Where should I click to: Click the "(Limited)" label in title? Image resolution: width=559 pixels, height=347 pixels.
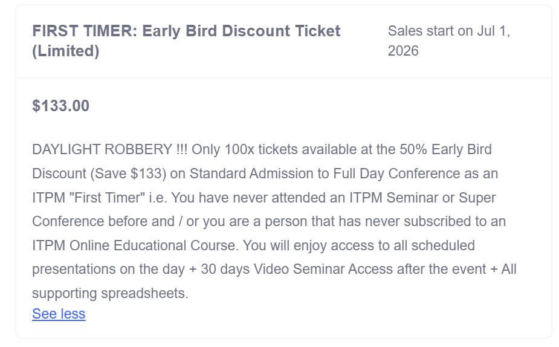click(x=66, y=51)
